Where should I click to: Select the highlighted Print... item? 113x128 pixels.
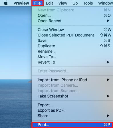[72, 125]
